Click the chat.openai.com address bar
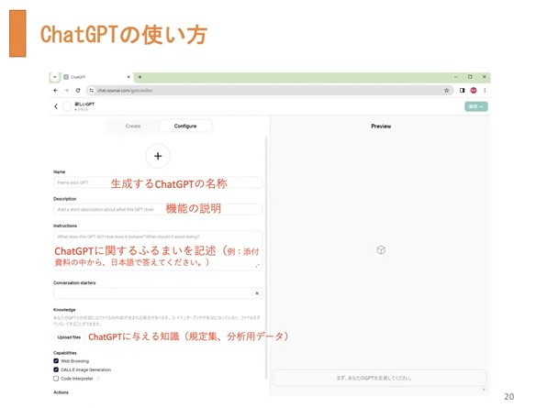The image size is (547, 408). (270, 90)
